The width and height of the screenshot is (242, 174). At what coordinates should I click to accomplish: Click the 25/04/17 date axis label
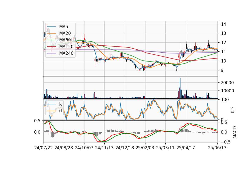[186, 148]
